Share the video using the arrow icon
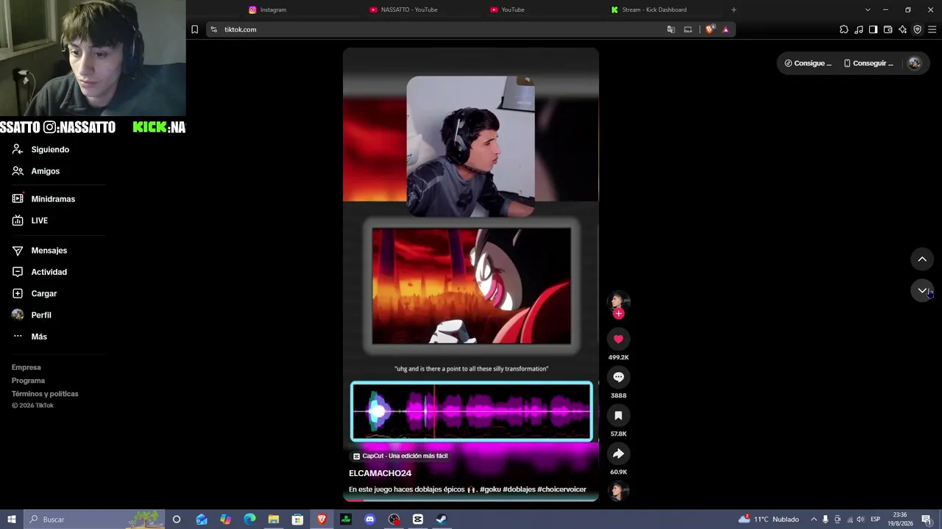This screenshot has width=942, height=529. (x=618, y=453)
